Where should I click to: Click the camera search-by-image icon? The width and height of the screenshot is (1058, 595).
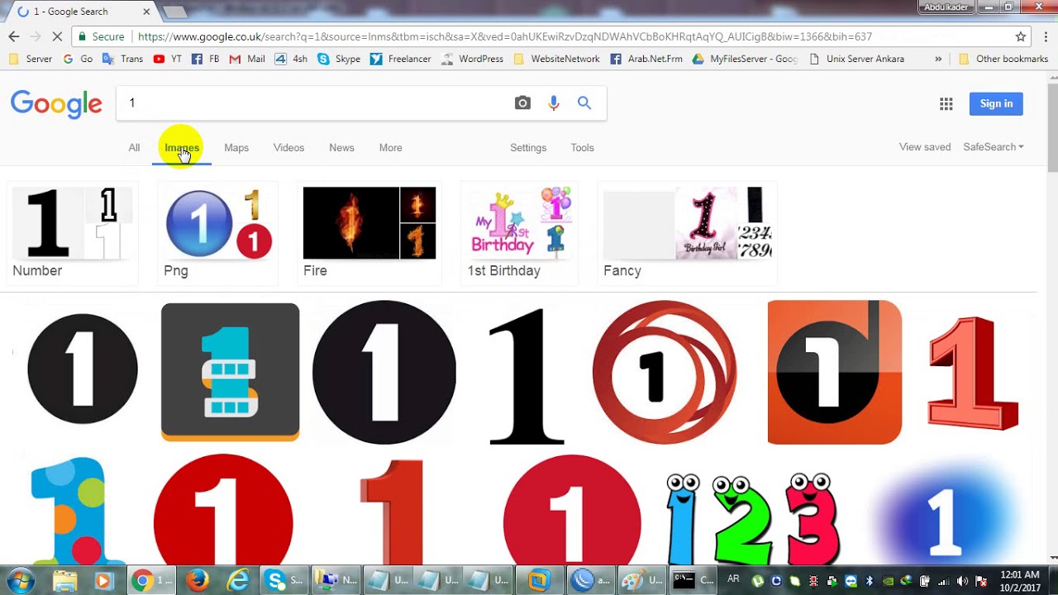(522, 103)
